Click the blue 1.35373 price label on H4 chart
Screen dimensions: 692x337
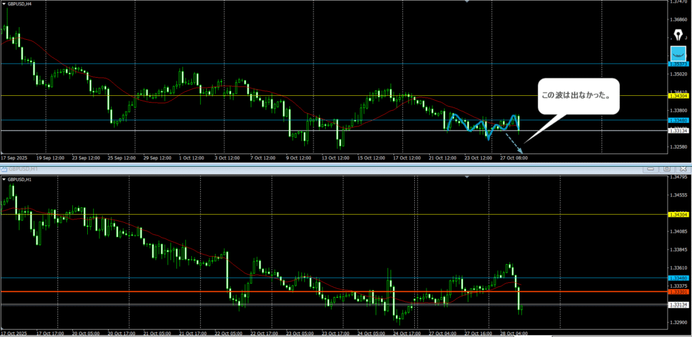pos(678,64)
